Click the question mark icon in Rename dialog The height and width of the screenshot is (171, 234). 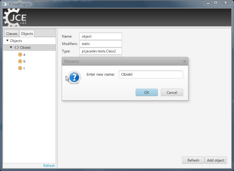click(74, 77)
